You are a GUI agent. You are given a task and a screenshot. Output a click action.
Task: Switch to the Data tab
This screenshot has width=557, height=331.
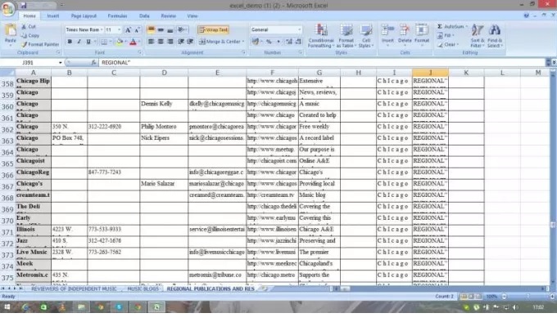[x=144, y=16]
